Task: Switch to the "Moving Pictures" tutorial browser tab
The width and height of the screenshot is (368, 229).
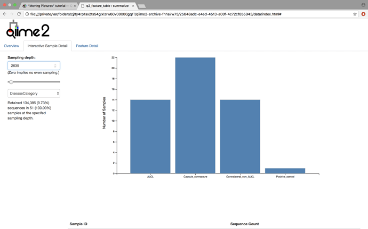Action: [x=49, y=5]
